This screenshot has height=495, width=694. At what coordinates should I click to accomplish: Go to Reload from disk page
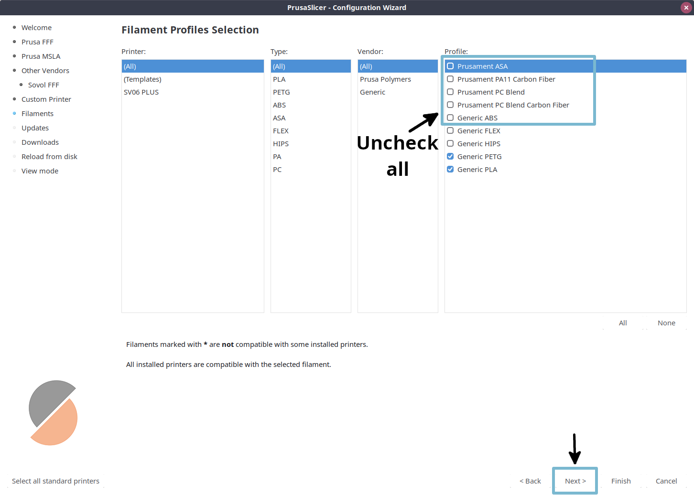click(49, 157)
